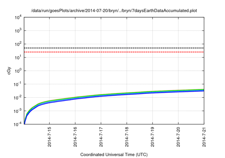Click the Coordinated Universal Time axis label
The width and height of the screenshot is (225, 158).
click(x=114, y=155)
